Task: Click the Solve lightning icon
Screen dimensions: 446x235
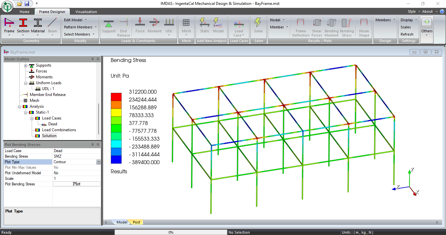Action: tap(258, 23)
